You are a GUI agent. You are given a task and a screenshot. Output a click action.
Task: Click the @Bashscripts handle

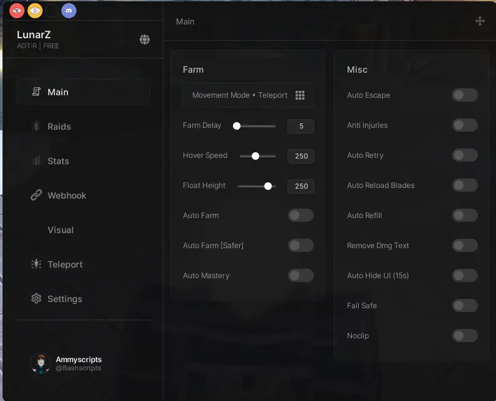point(78,368)
